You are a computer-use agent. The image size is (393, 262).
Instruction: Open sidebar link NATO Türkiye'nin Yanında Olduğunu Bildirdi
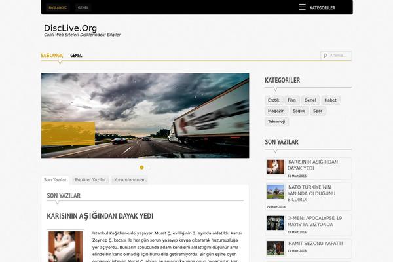(x=311, y=193)
